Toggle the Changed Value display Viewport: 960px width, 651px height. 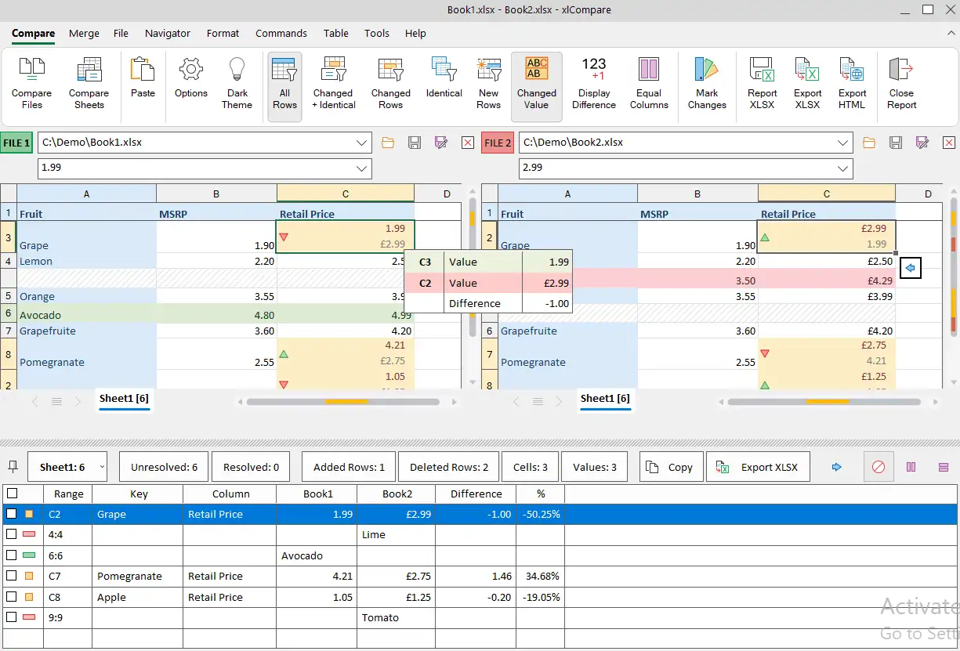537,87
